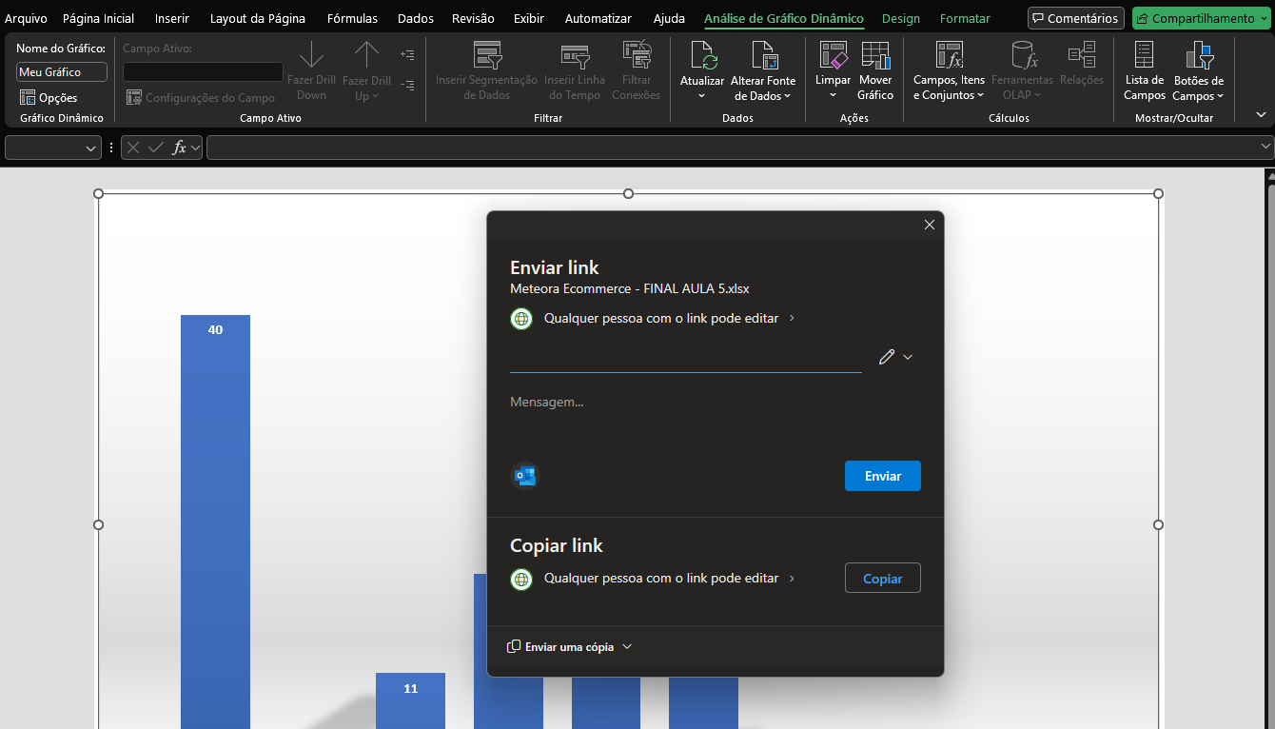Image resolution: width=1275 pixels, height=729 pixels.
Task: Click Opções under chart name
Action: (49, 98)
